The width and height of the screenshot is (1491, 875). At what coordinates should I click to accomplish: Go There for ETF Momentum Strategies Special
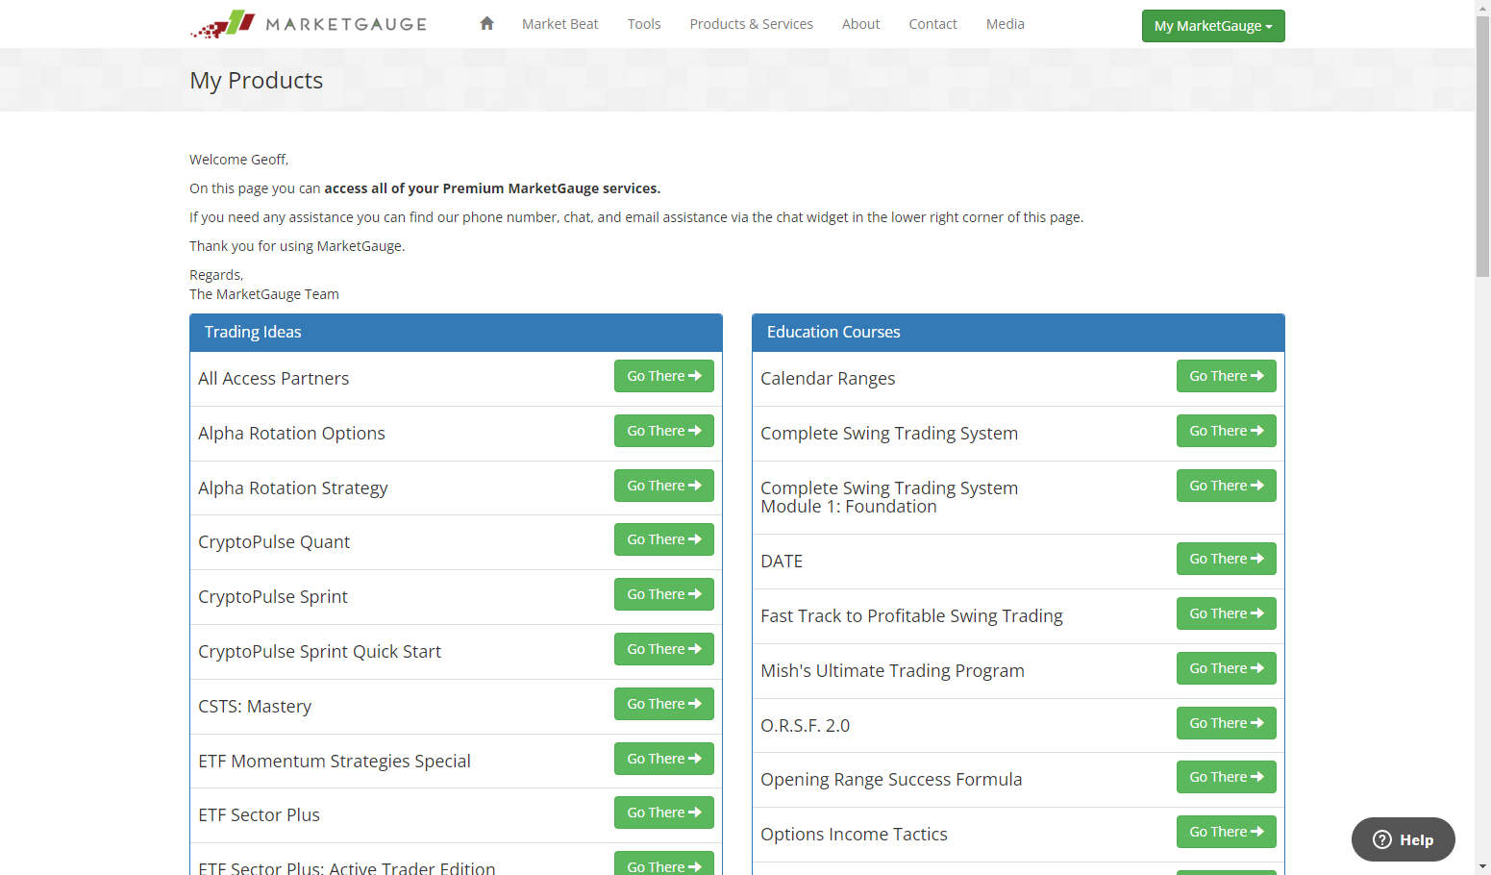coord(664,759)
